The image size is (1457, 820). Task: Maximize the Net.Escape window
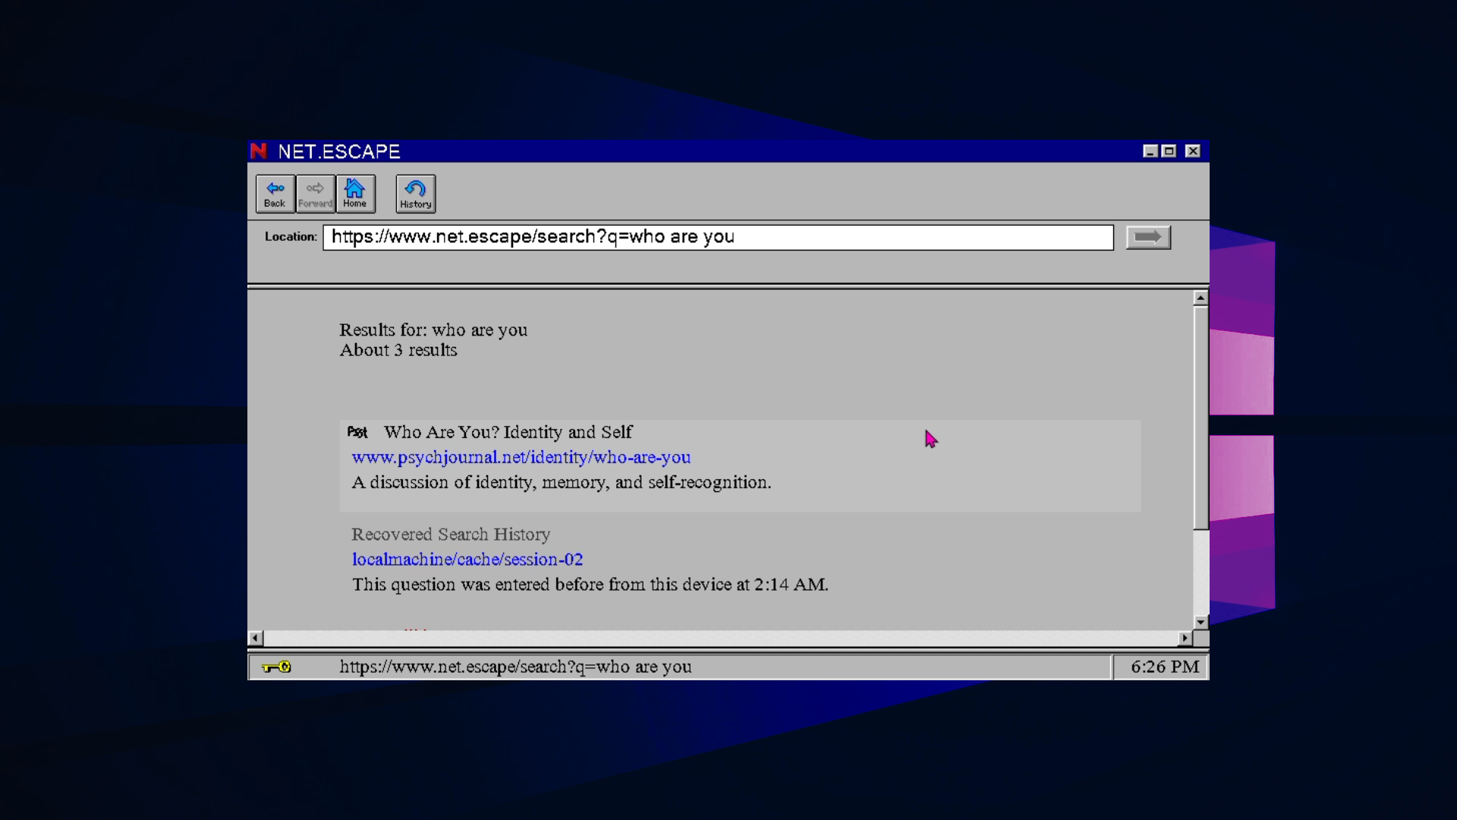(1169, 151)
